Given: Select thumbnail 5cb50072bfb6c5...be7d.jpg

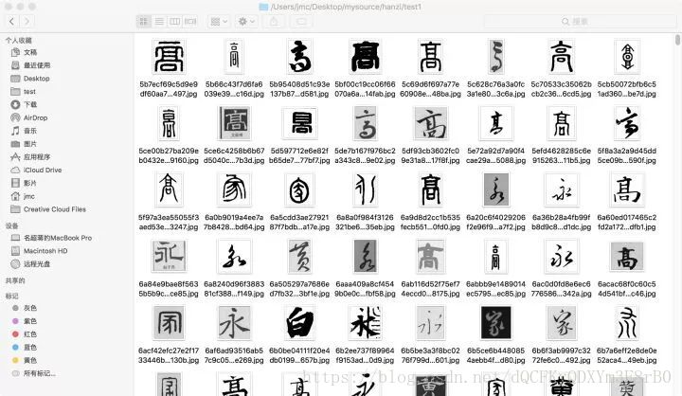Looking at the screenshot, I should [x=627, y=57].
